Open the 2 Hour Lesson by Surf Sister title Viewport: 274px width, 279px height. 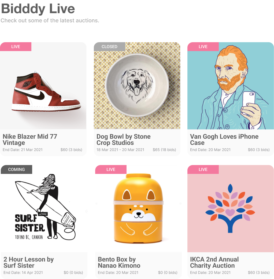pos(28,262)
